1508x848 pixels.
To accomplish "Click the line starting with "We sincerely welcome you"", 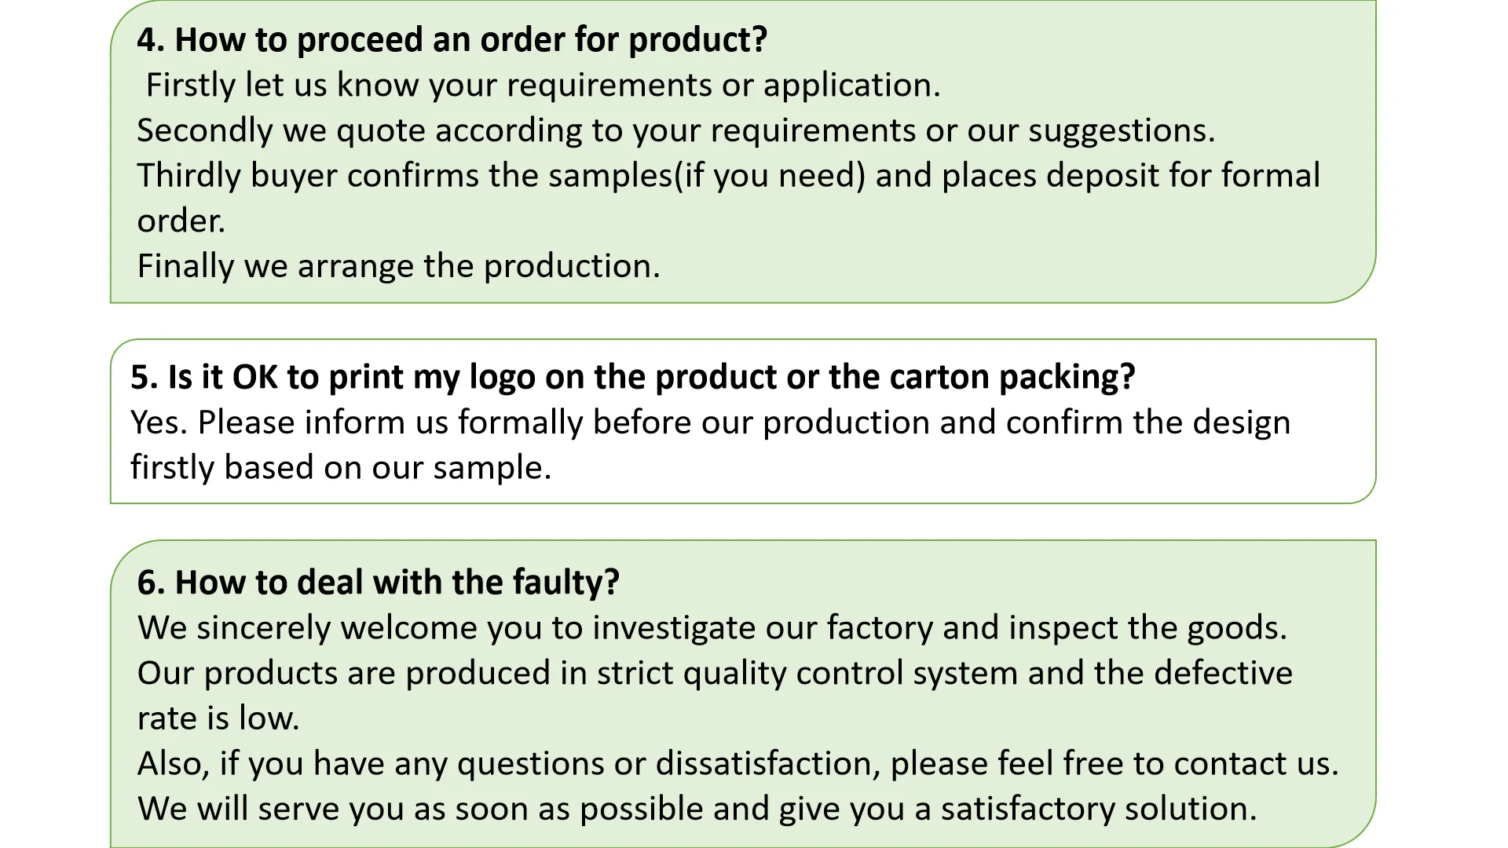I will click(x=712, y=628).
